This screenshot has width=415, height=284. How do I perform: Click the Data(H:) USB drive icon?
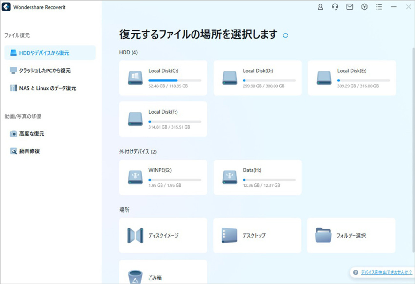230,177
